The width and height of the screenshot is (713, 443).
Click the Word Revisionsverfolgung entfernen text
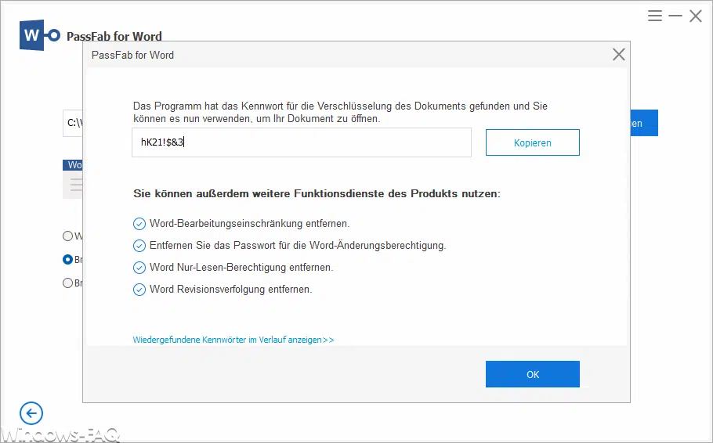point(230,290)
